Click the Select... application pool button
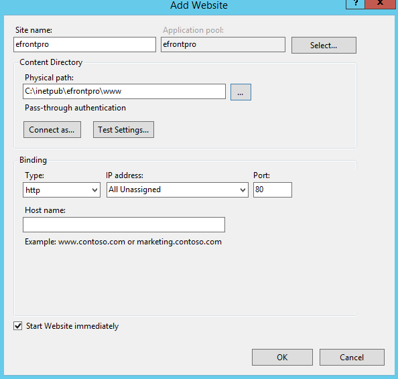The width and height of the screenshot is (398, 379). (x=324, y=45)
